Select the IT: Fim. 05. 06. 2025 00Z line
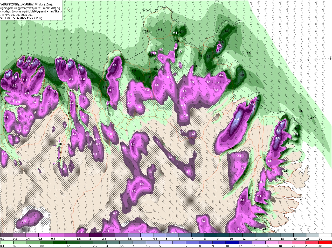Image resolution: width=332 pixels, height=248 pixels. tap(16, 15)
